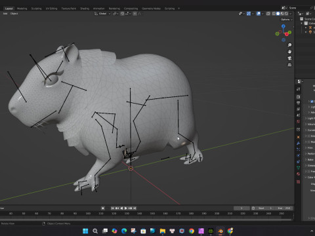Toggle the Freestyle panel checkbox
Screen dimensions: 315x236
(309, 171)
